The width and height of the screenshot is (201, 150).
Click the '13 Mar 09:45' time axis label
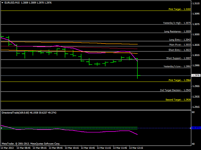[x=56, y=148]
